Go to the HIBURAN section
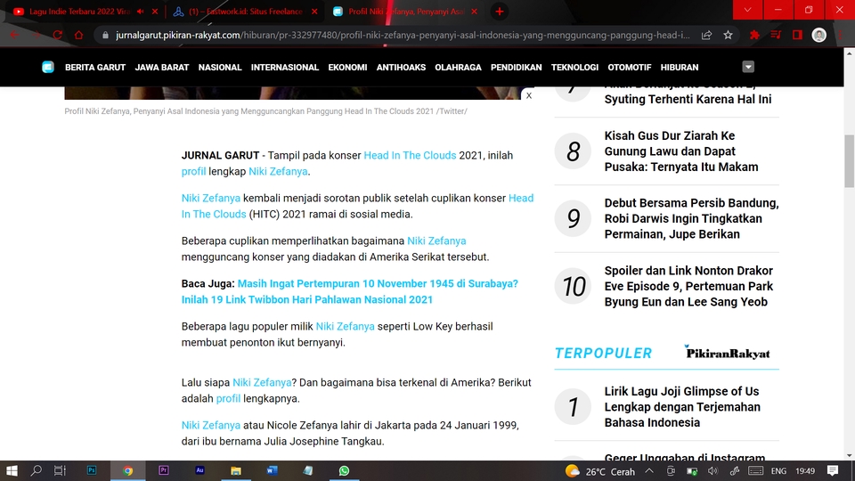 click(x=680, y=67)
